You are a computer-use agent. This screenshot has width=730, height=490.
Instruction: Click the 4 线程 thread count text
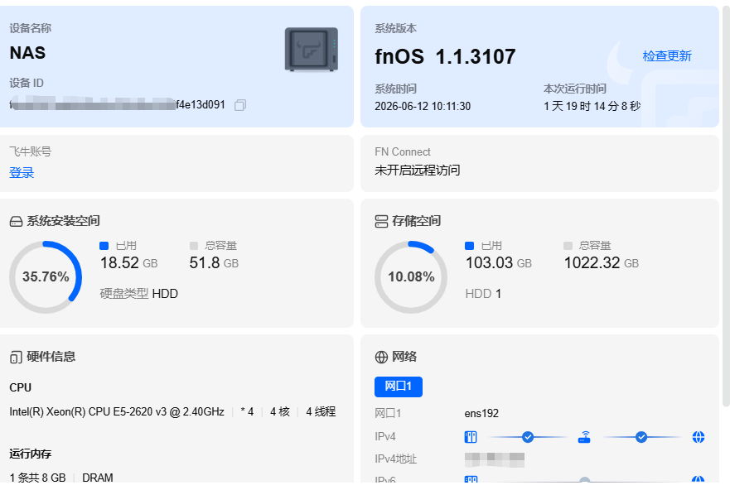pos(321,412)
